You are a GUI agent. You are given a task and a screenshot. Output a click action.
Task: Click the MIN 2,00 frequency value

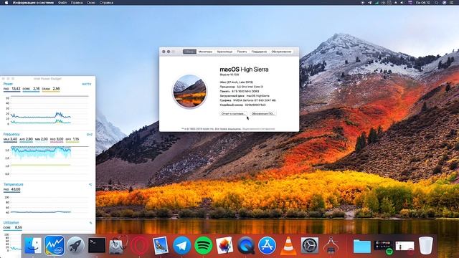(x=42, y=139)
